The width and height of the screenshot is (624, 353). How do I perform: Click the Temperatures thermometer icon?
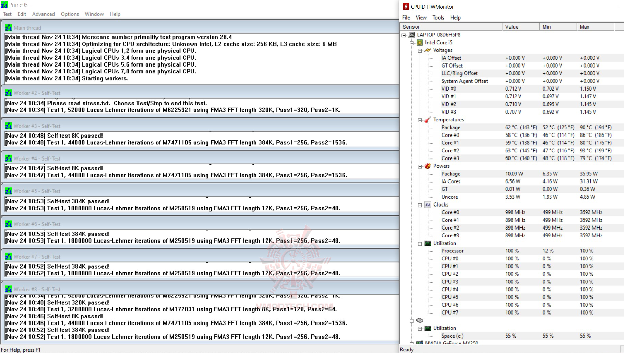pyautogui.click(x=428, y=120)
